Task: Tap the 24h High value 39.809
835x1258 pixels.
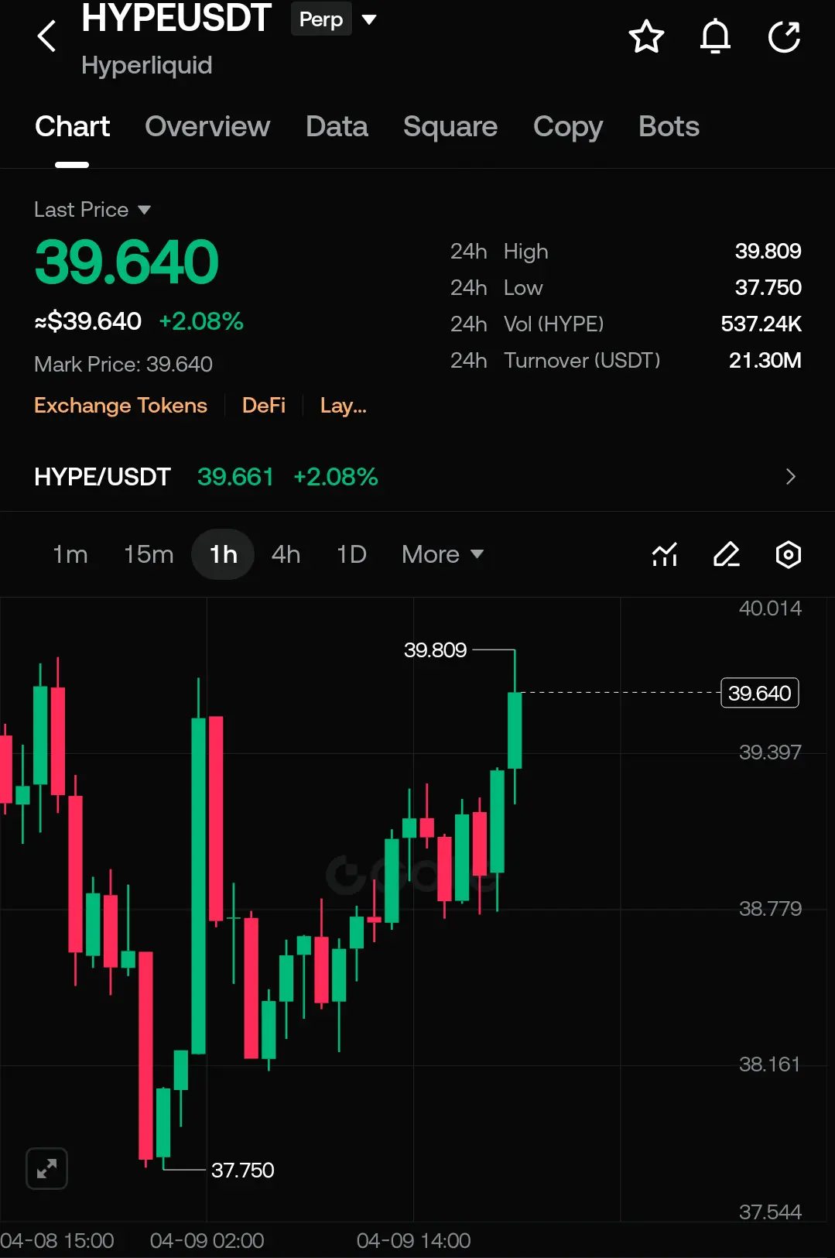Action: (768, 251)
